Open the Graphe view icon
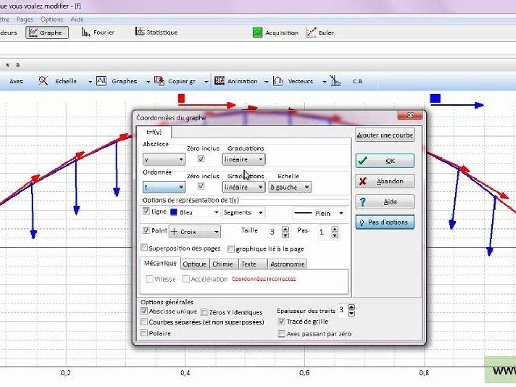This screenshot has width=516, height=387. point(33,32)
